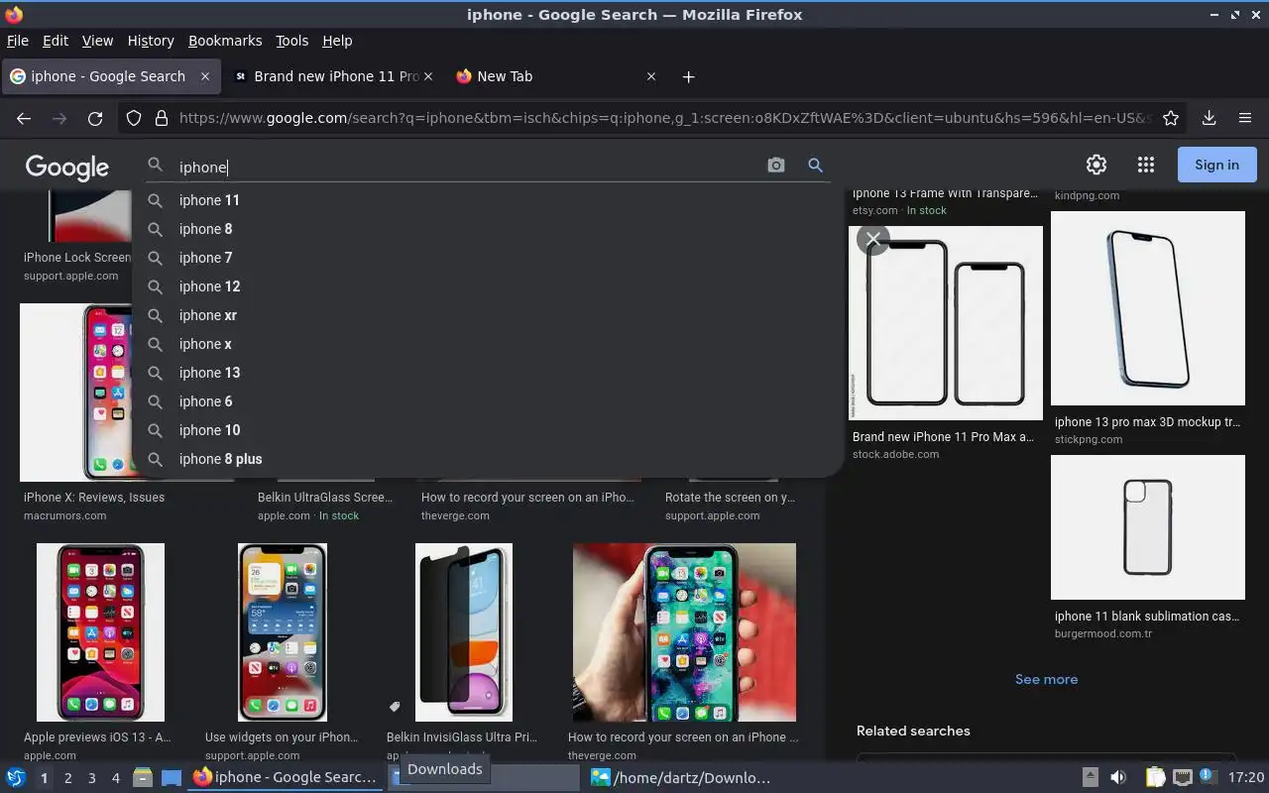Viewport: 1269px width, 793px height.
Task: Open the file manager taskbar icon
Action: coord(143,778)
